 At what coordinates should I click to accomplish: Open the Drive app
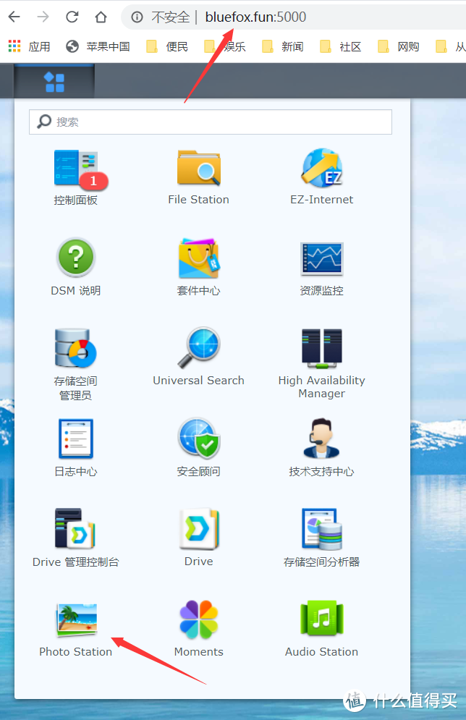point(198,538)
